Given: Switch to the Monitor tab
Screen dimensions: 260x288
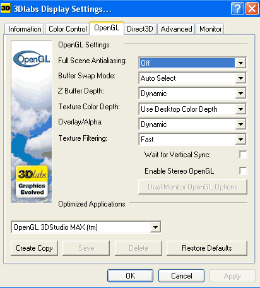Looking at the screenshot, I should [210, 29].
